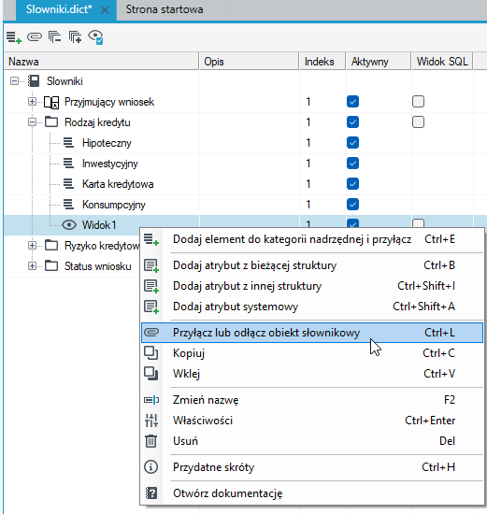Image resolution: width=487 pixels, height=514 pixels.
Task: Click the trash icon beside Usuń
Action: pos(151,441)
